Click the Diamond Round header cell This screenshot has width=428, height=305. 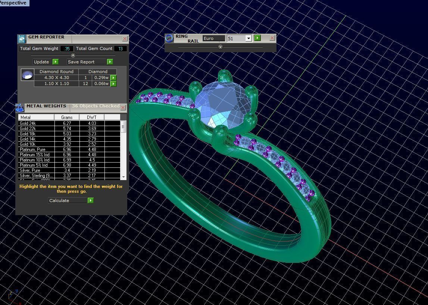[x=56, y=72]
